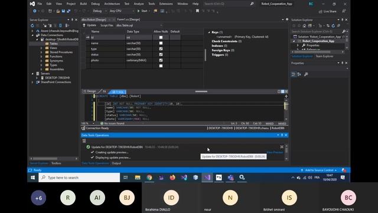Click the wrench Property Pages icon
378x213 pixels.
point(306,75)
